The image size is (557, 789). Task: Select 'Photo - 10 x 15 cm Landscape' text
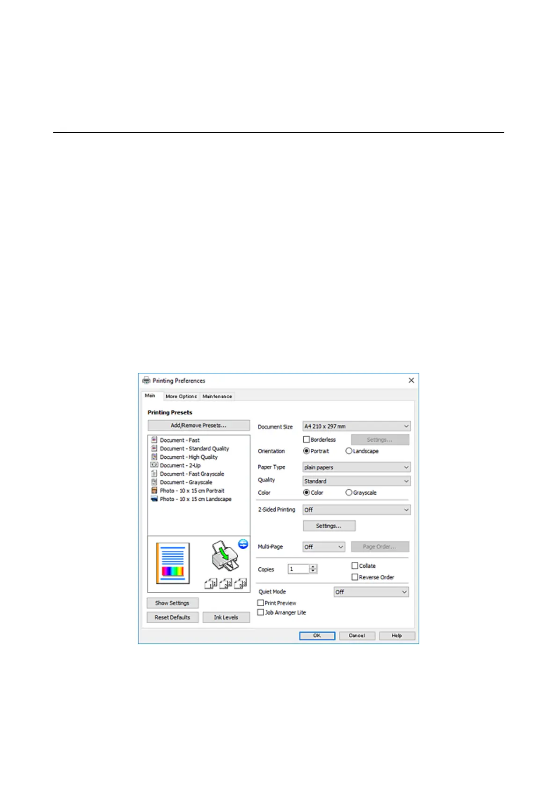coord(196,499)
